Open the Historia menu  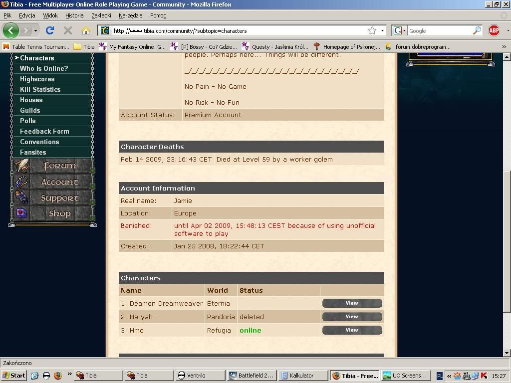pyautogui.click(x=74, y=15)
